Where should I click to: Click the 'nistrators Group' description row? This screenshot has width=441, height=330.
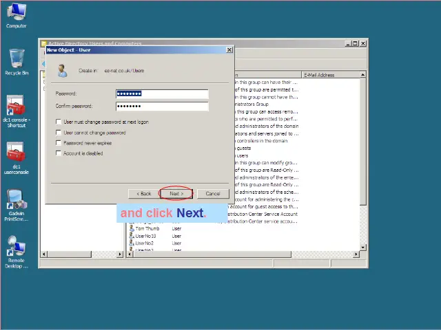click(252, 104)
